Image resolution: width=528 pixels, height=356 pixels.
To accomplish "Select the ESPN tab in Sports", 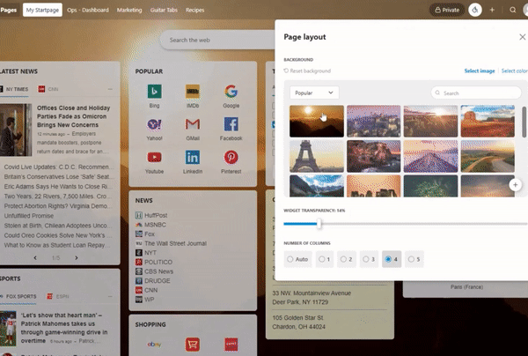I will (58, 297).
